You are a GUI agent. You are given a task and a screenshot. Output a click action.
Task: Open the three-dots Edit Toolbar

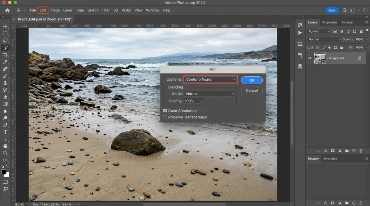[5, 160]
